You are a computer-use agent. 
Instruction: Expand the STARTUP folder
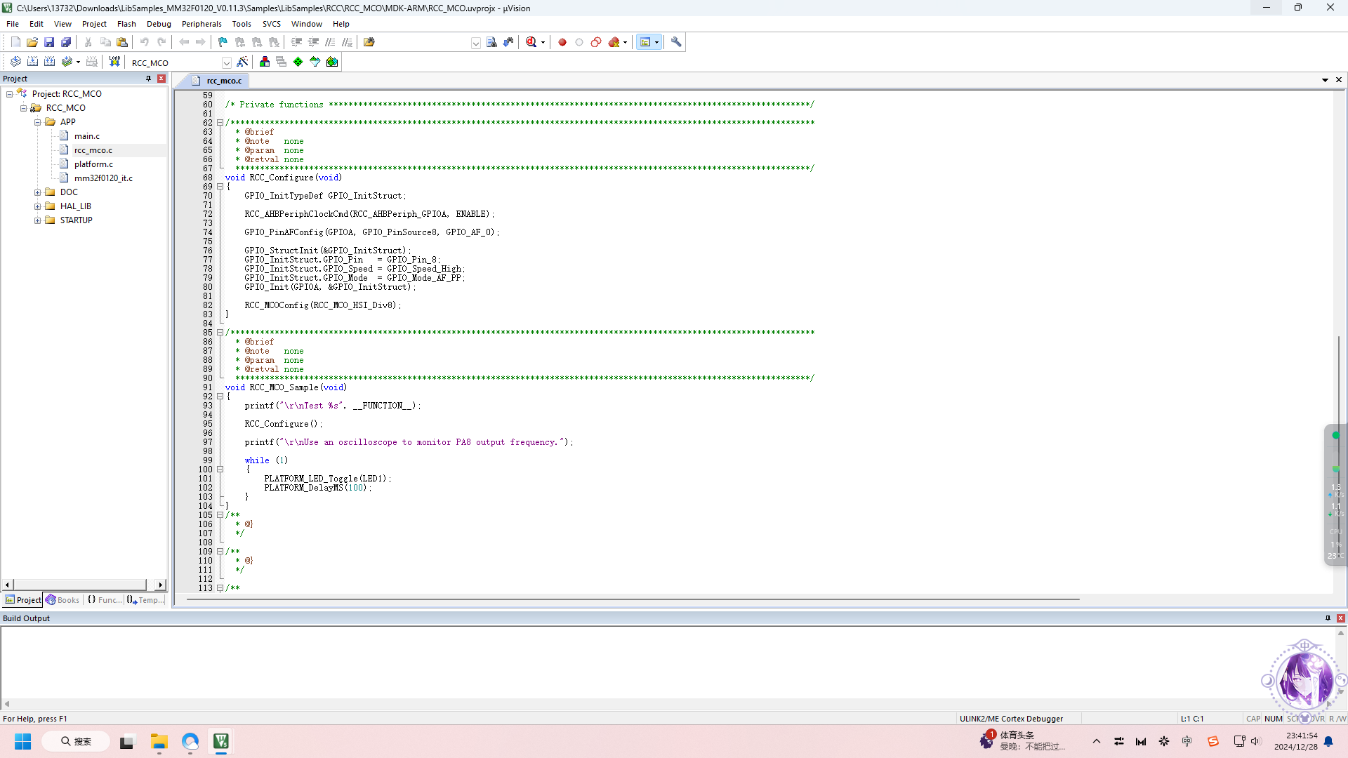point(37,220)
